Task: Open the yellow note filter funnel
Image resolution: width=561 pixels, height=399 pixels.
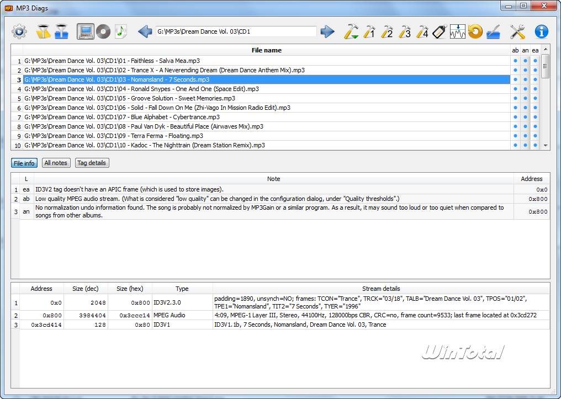Action: pyautogui.click(x=43, y=32)
